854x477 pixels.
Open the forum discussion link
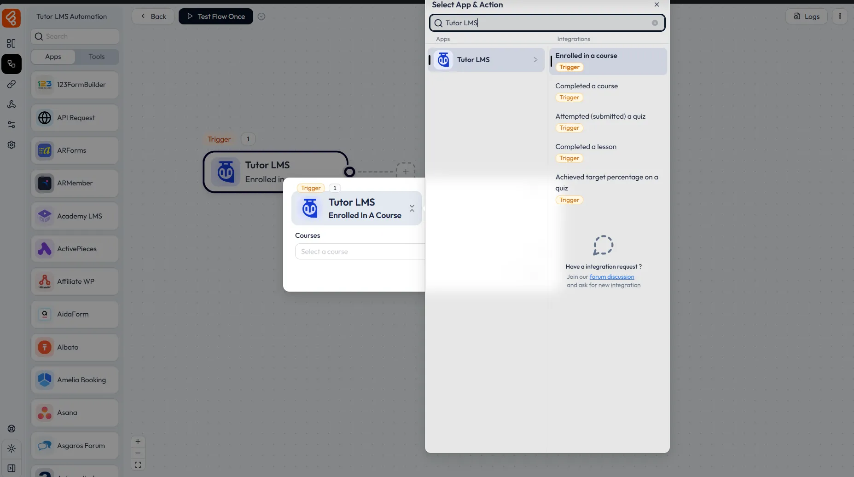pyautogui.click(x=612, y=277)
